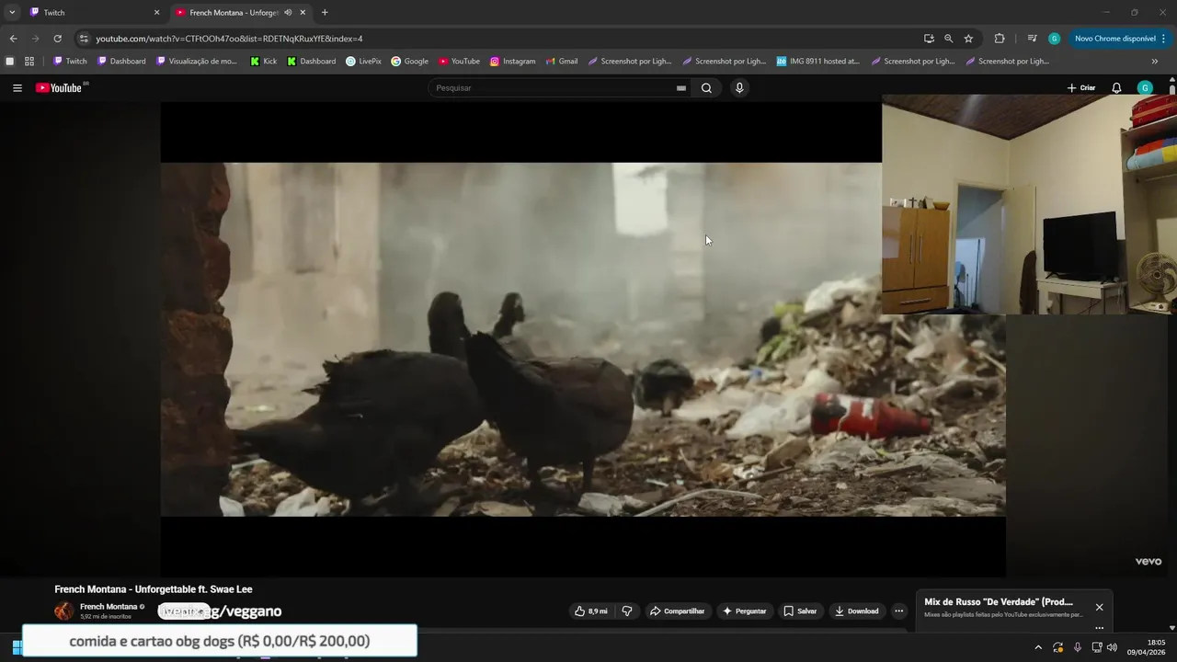Click the Criar create button

click(1081, 88)
